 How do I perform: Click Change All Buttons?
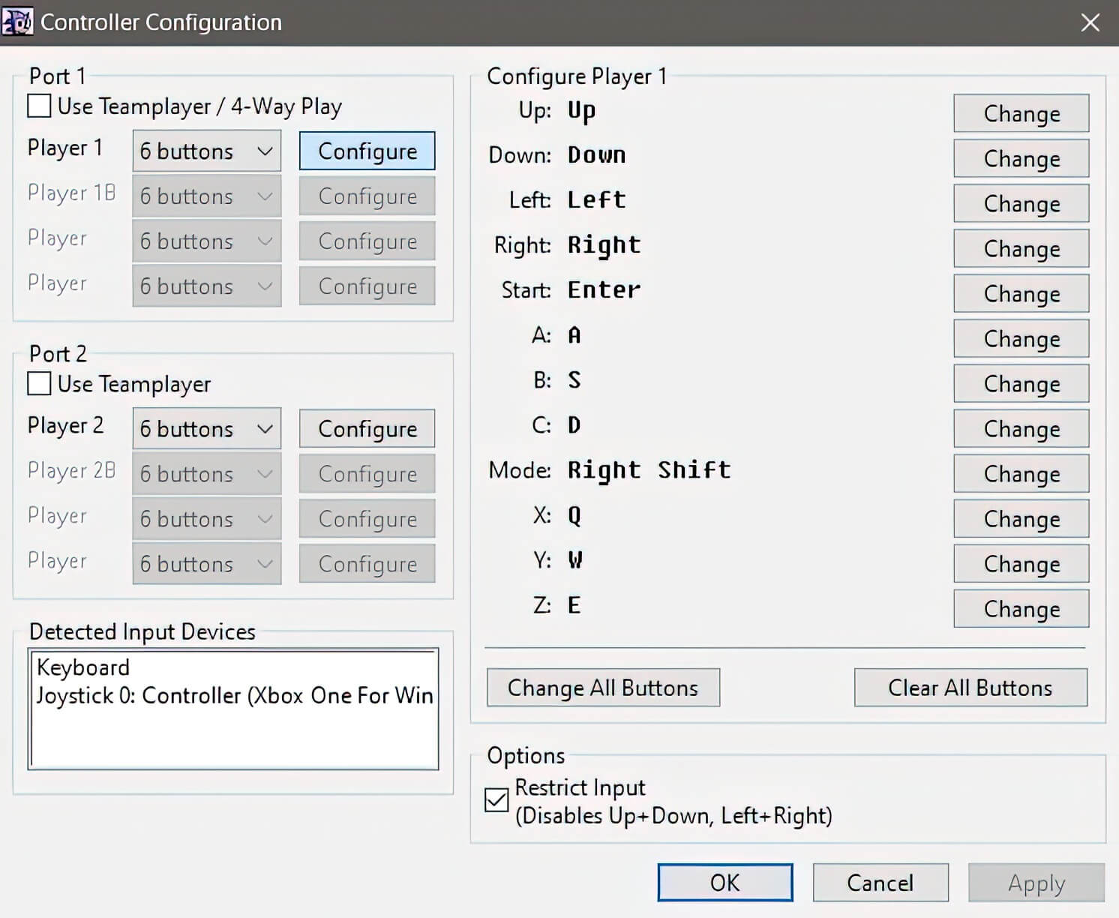[x=603, y=688]
